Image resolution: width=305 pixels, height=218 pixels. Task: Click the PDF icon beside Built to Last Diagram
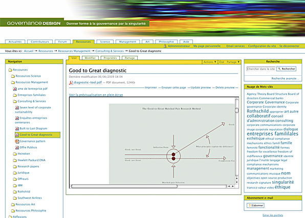point(17,128)
